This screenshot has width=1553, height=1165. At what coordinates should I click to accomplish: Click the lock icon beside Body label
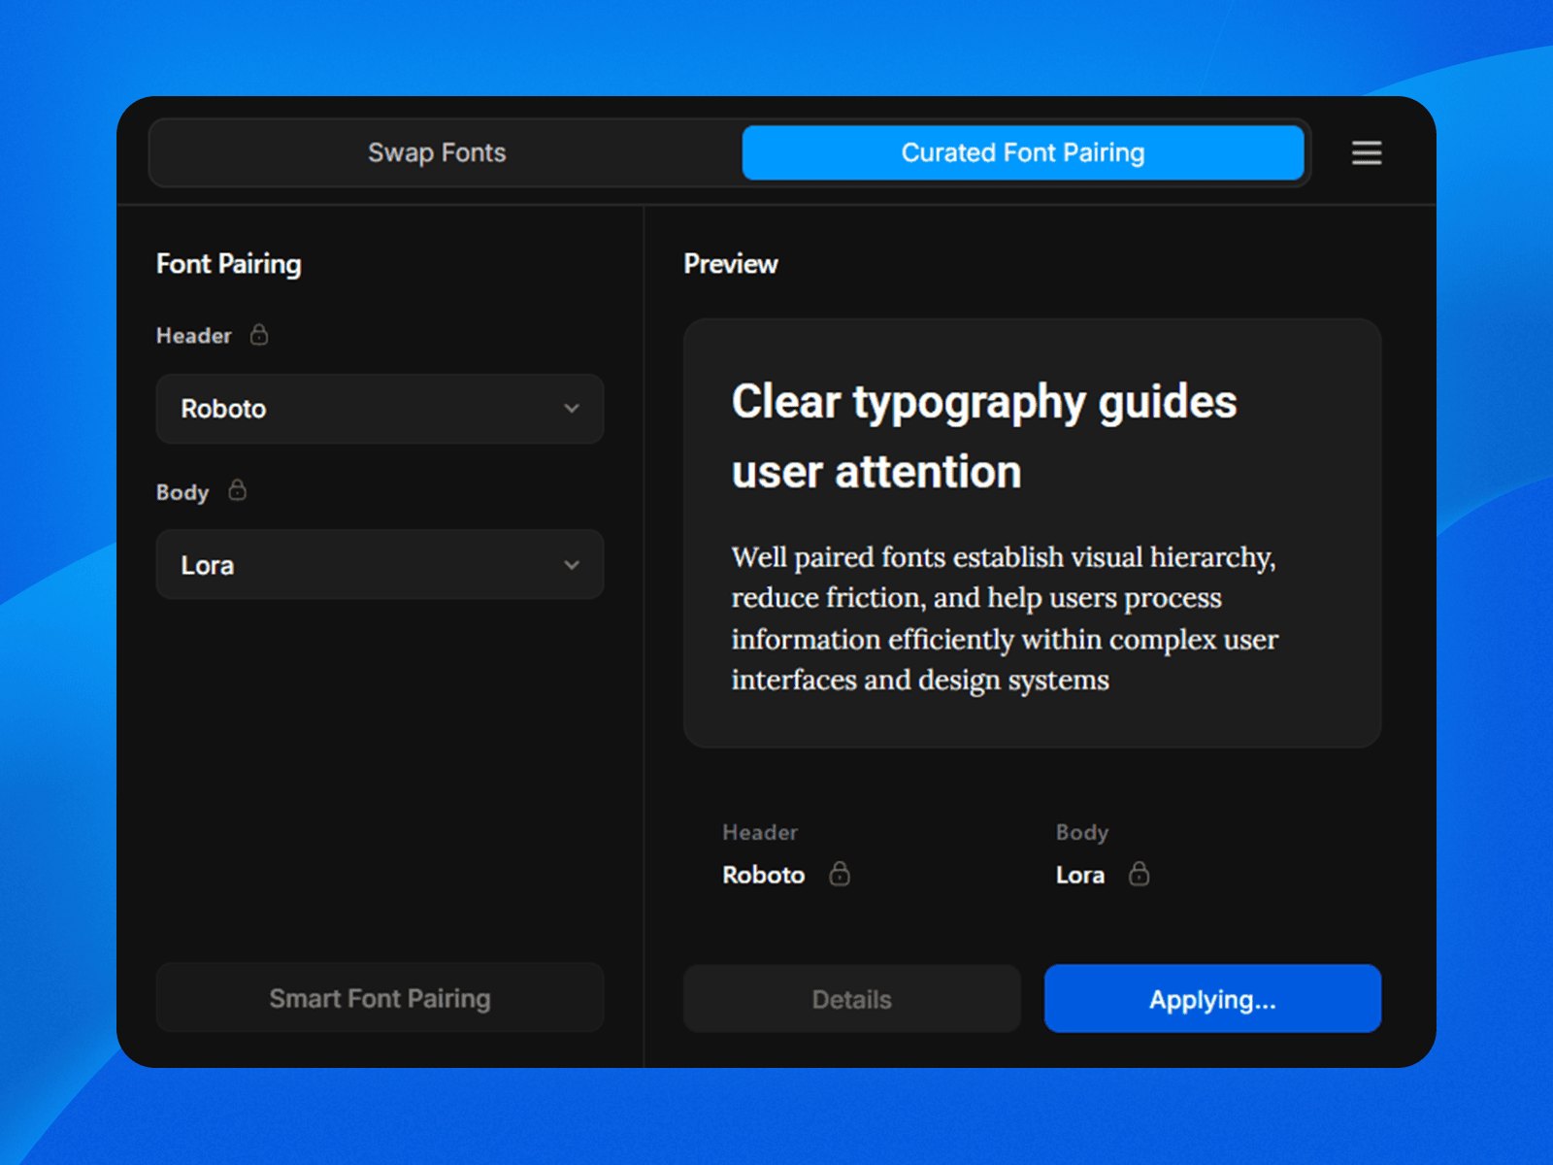pyautogui.click(x=238, y=491)
